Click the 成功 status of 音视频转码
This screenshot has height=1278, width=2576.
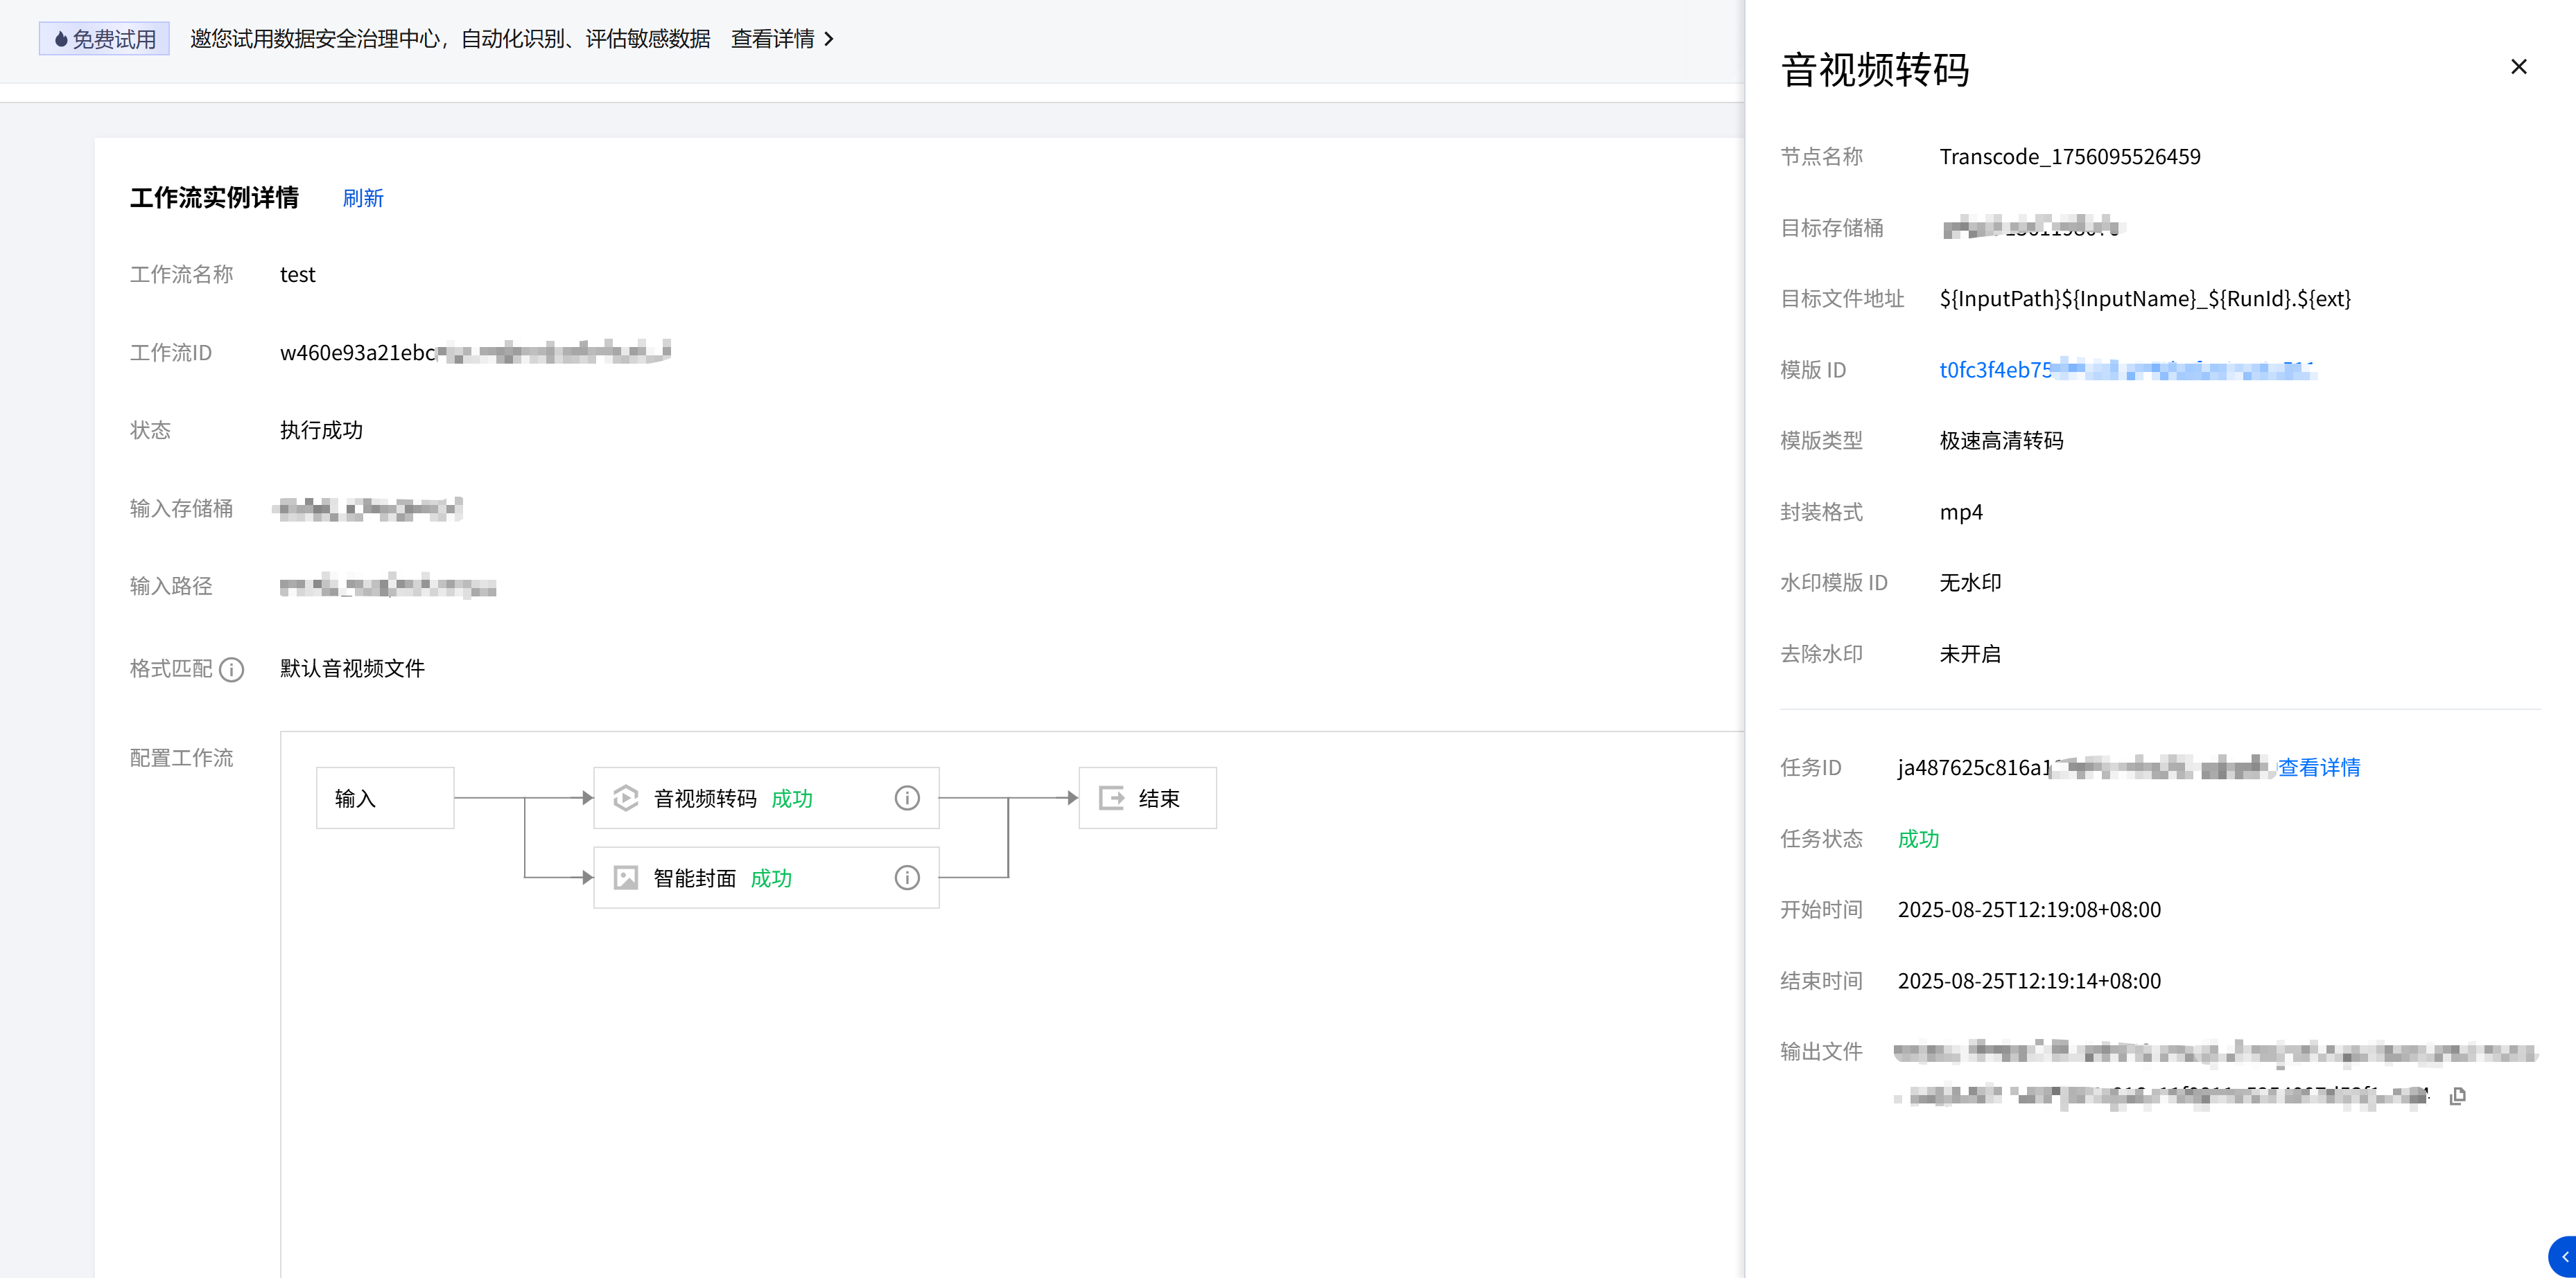pos(791,797)
